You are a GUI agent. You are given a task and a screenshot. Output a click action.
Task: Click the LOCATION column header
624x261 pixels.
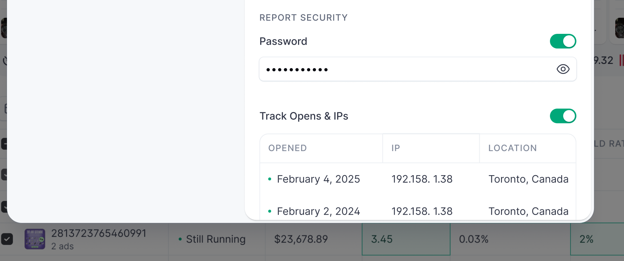click(512, 148)
